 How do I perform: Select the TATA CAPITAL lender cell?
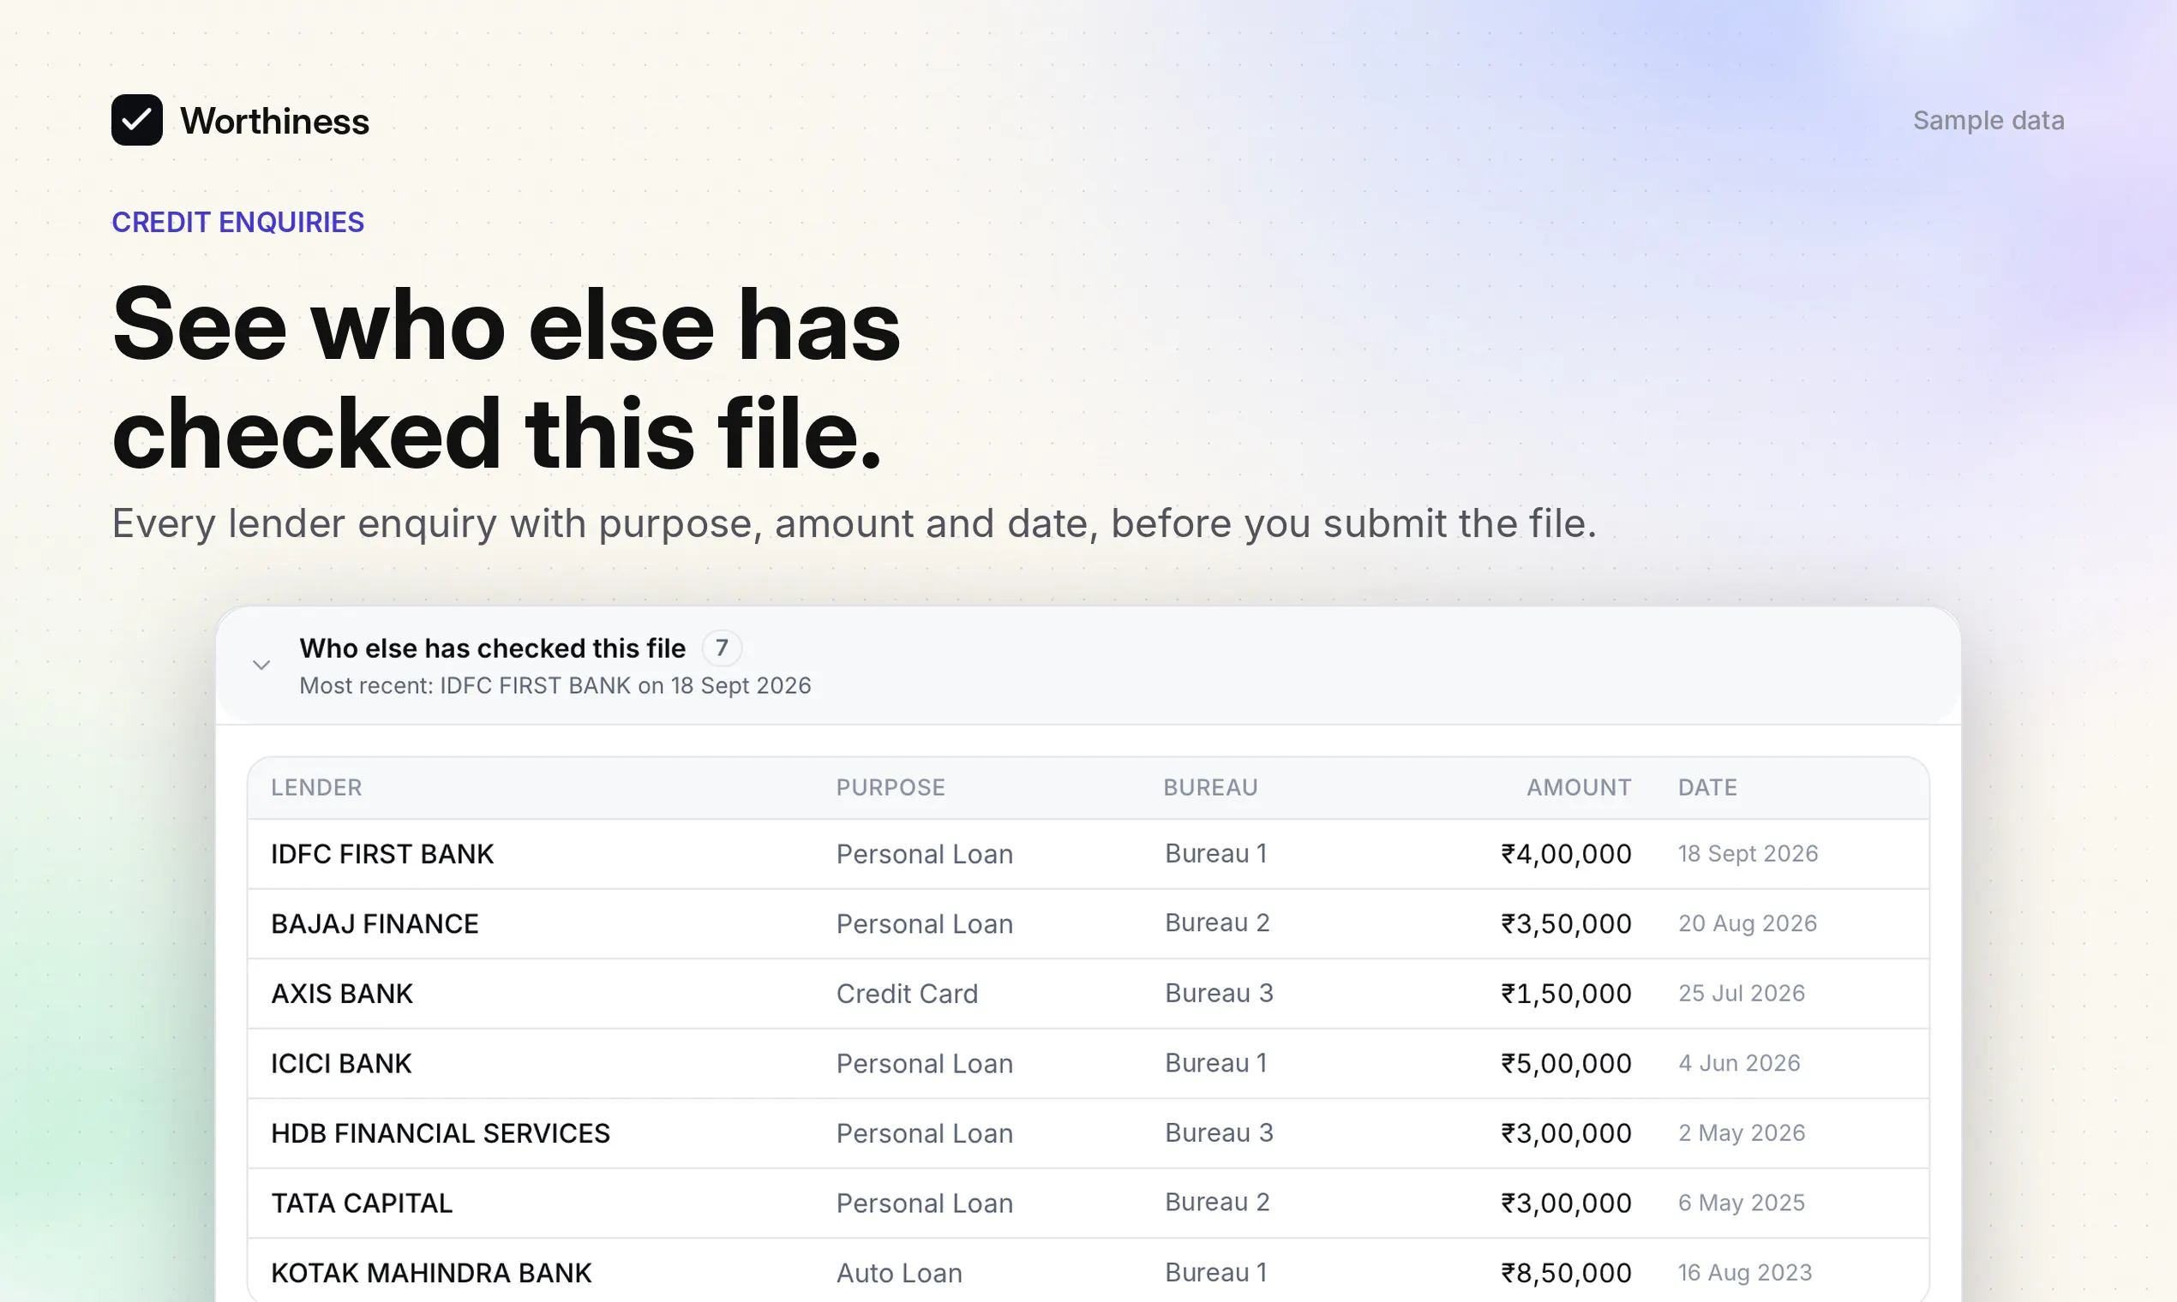pyautogui.click(x=362, y=1203)
